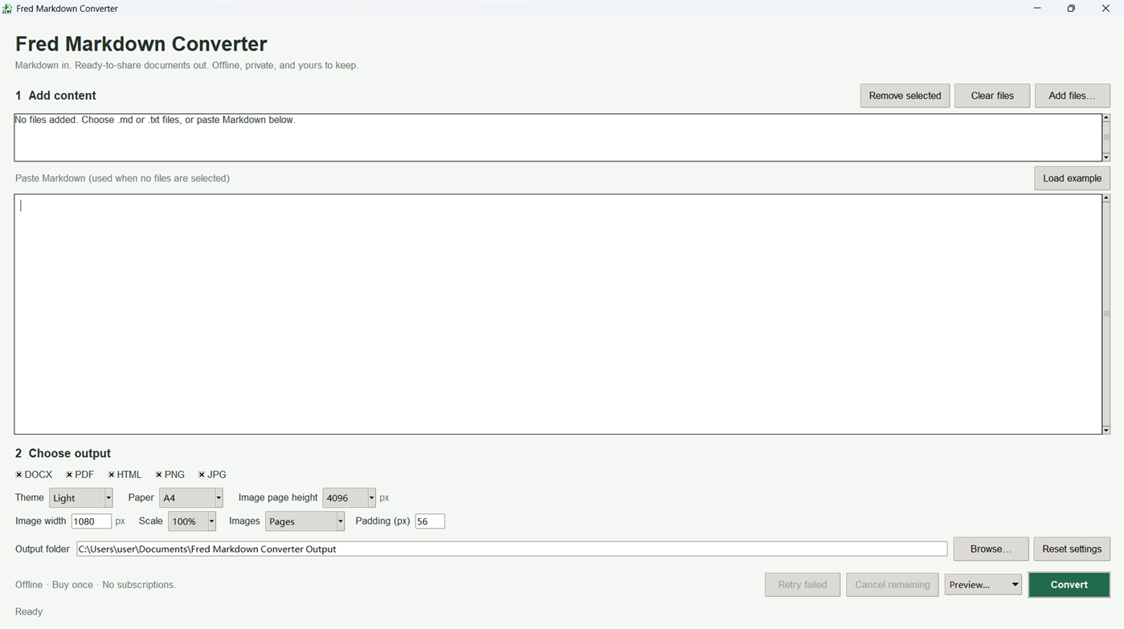Browse for an output folder
The image size is (1124, 629).
[x=991, y=549]
